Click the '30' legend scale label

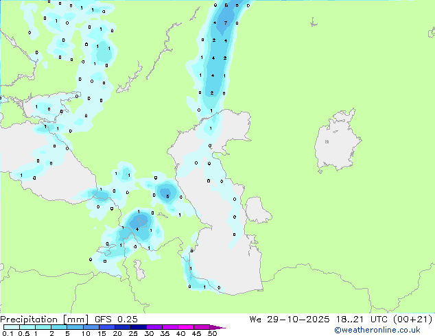click(x=149, y=333)
